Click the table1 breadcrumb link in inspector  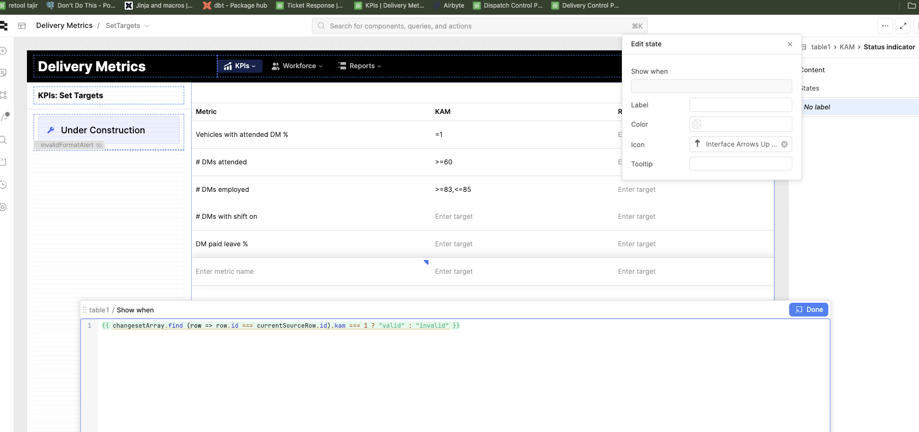(820, 47)
